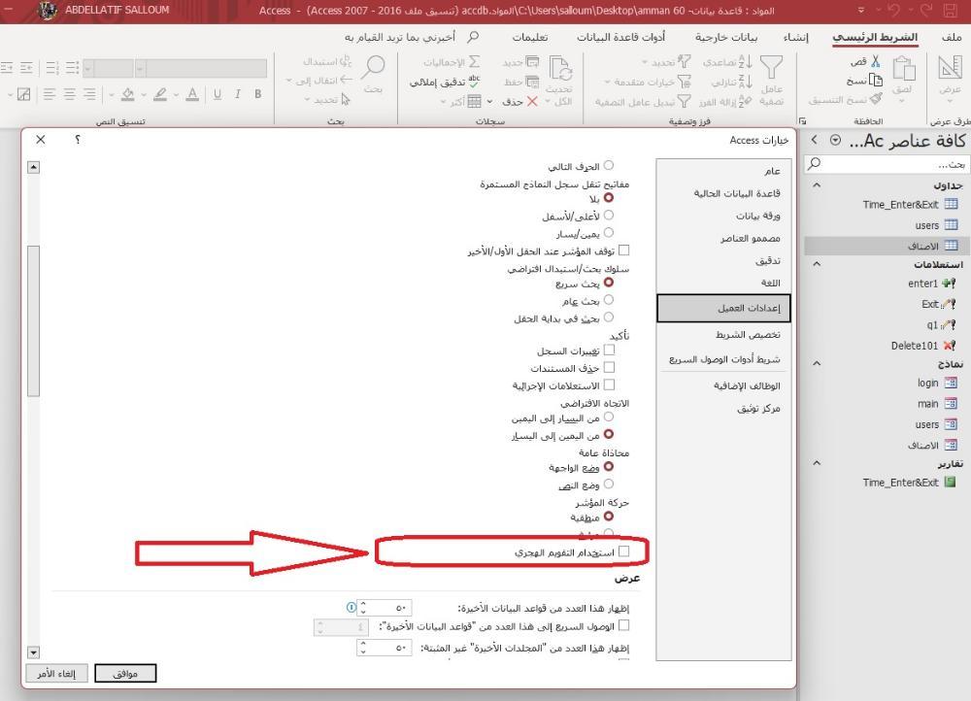The height and width of the screenshot is (701, 971).
Task: Run the Spelling check (تدقيق إملائي) icon
Action: [x=474, y=82]
